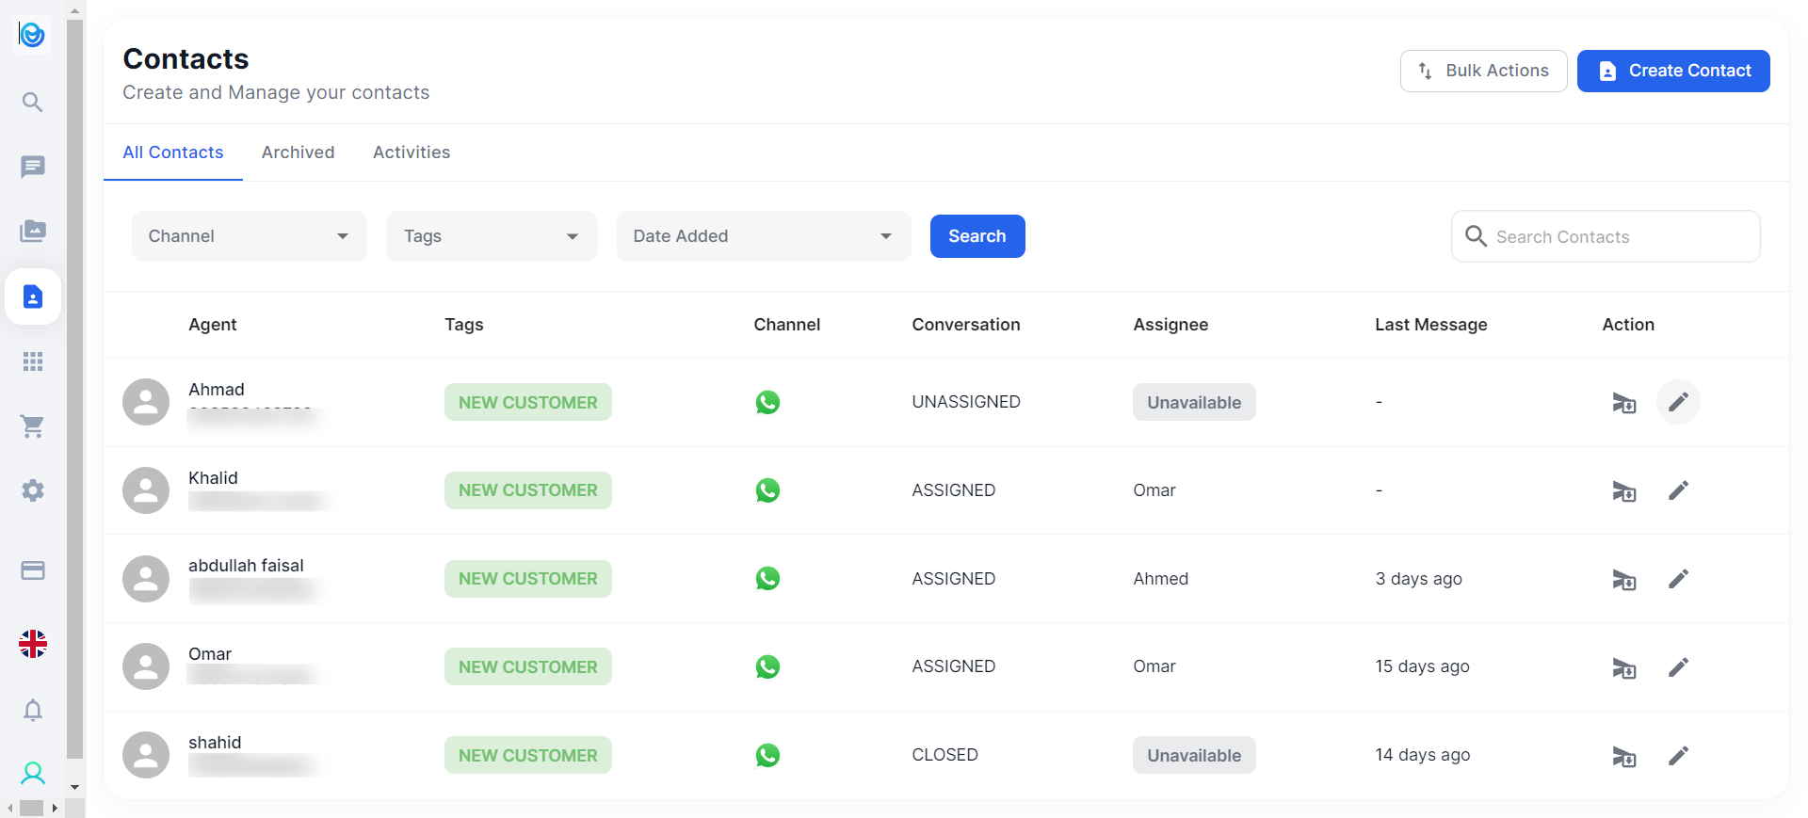Open the settings gear in sidebar
Image resolution: width=1808 pixels, height=818 pixels.
(x=33, y=490)
